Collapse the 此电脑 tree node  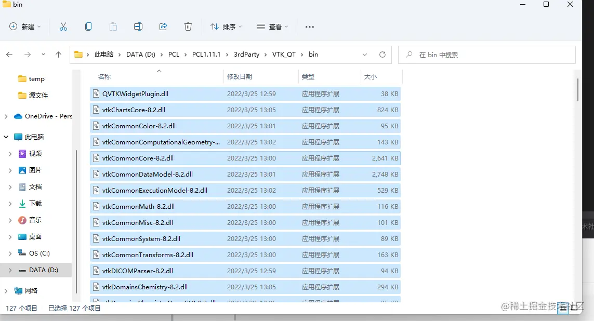click(x=6, y=137)
